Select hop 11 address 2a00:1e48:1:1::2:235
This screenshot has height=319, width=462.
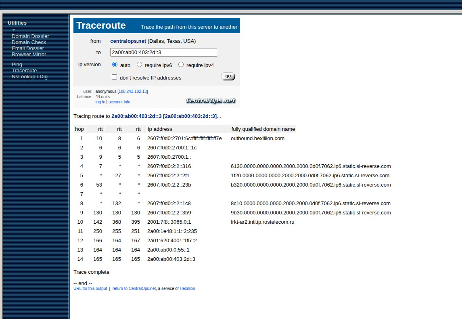tap(172, 231)
